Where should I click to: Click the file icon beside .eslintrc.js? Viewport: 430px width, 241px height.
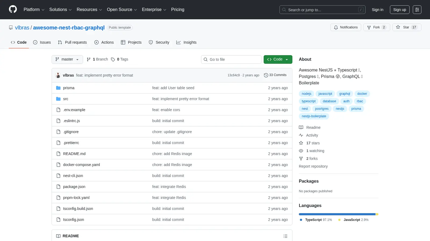tap(58, 121)
